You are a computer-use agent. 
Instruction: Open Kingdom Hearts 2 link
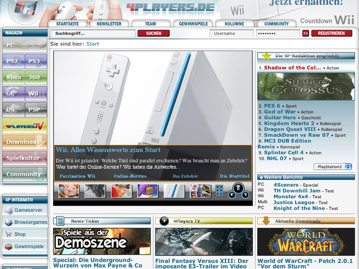(289, 123)
